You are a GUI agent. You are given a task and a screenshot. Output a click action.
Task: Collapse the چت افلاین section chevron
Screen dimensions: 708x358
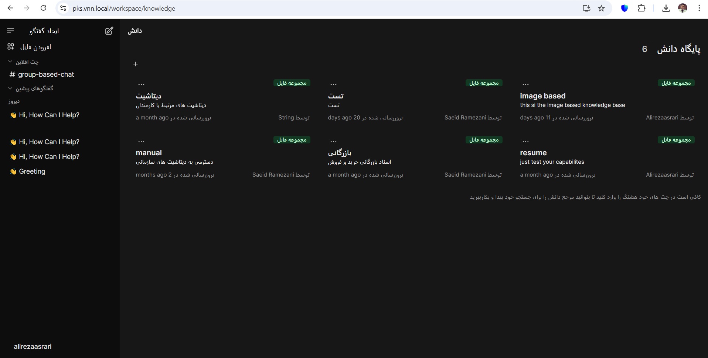10,62
